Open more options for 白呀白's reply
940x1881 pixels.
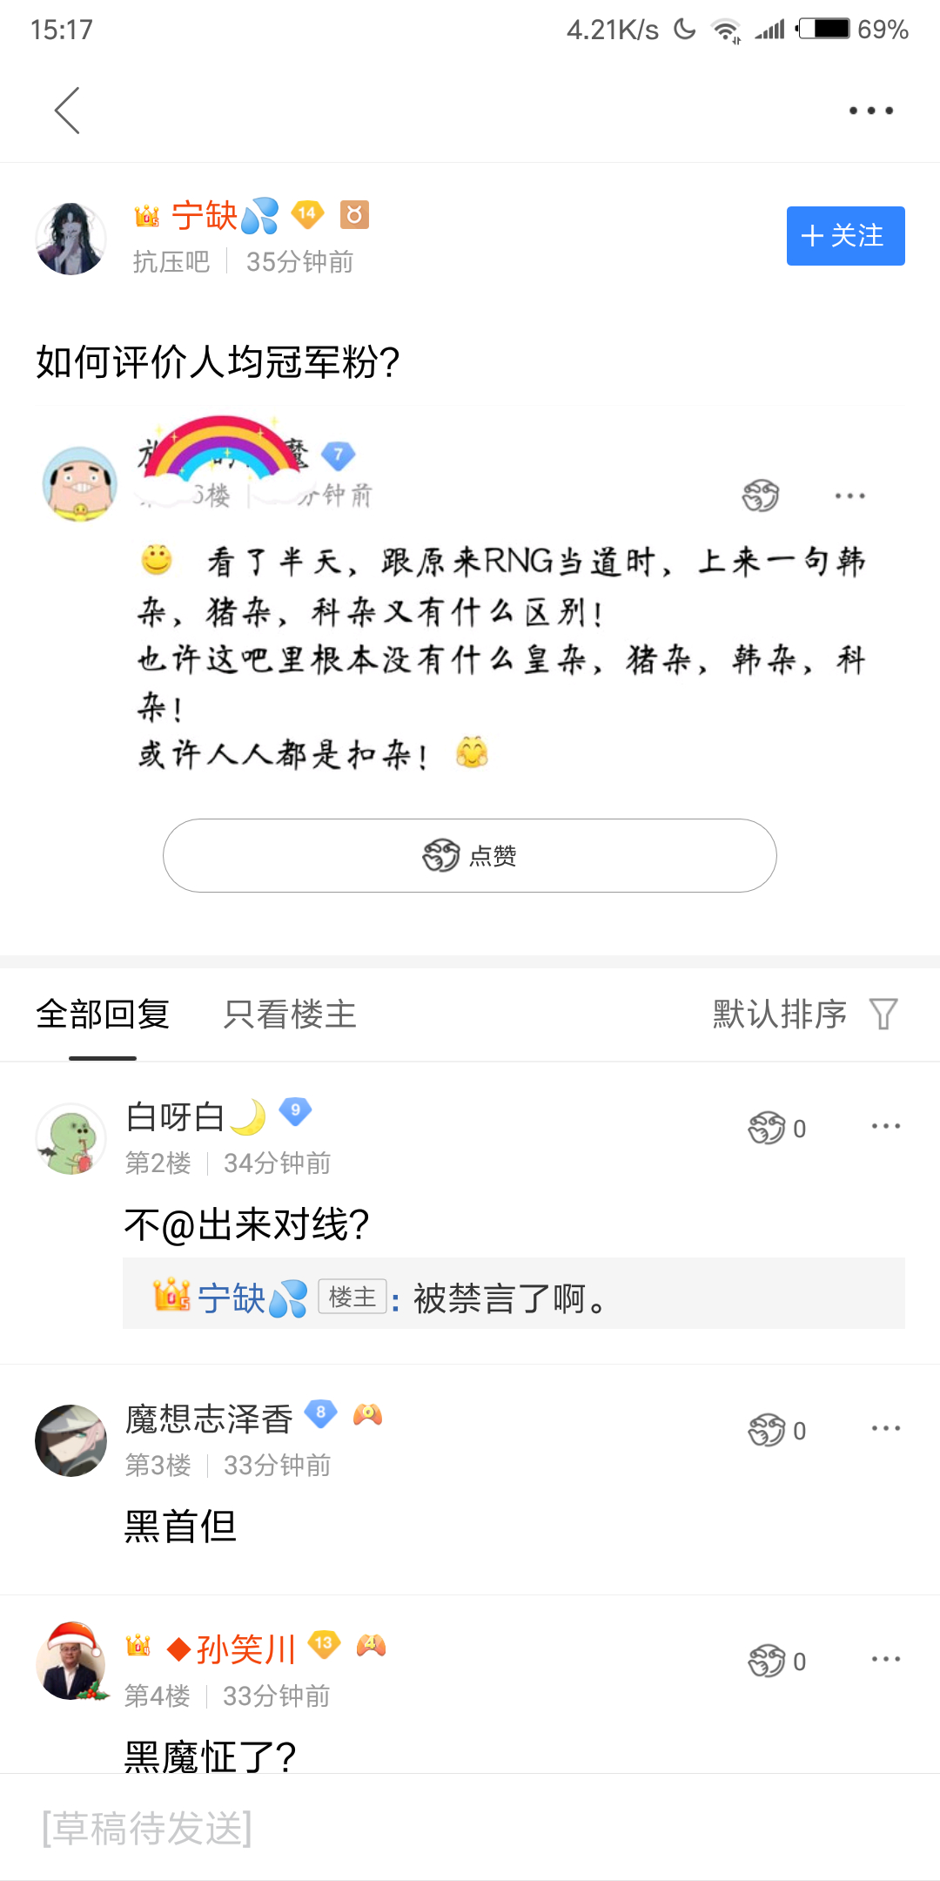[x=885, y=1127]
